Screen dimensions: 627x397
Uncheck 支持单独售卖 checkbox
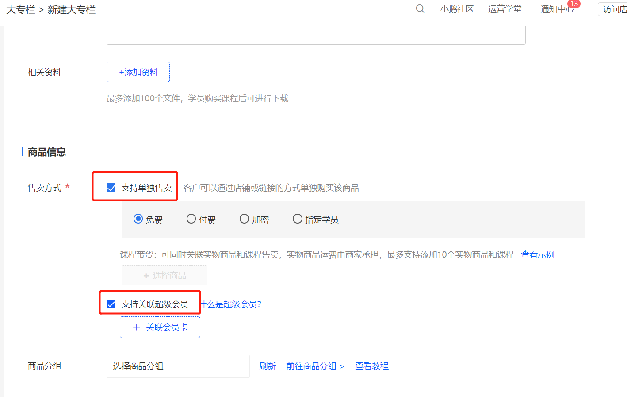pyautogui.click(x=111, y=188)
